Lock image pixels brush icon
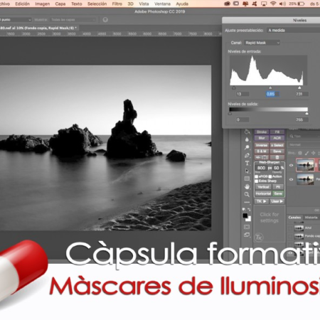Screen dimensions: 320x320 306,153
